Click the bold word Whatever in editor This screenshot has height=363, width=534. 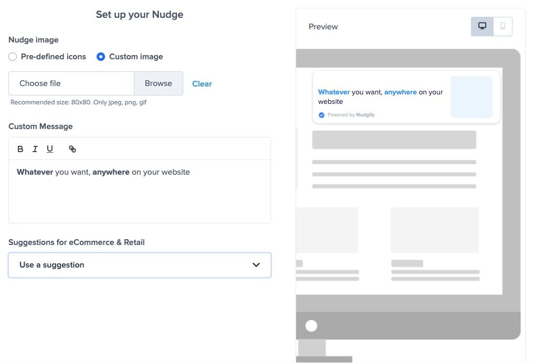click(35, 172)
